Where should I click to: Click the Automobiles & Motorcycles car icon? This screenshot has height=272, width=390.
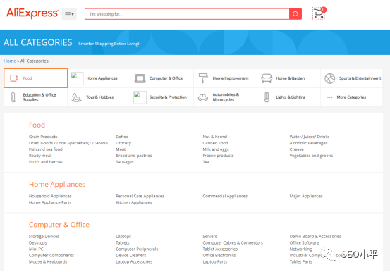pos(203,97)
